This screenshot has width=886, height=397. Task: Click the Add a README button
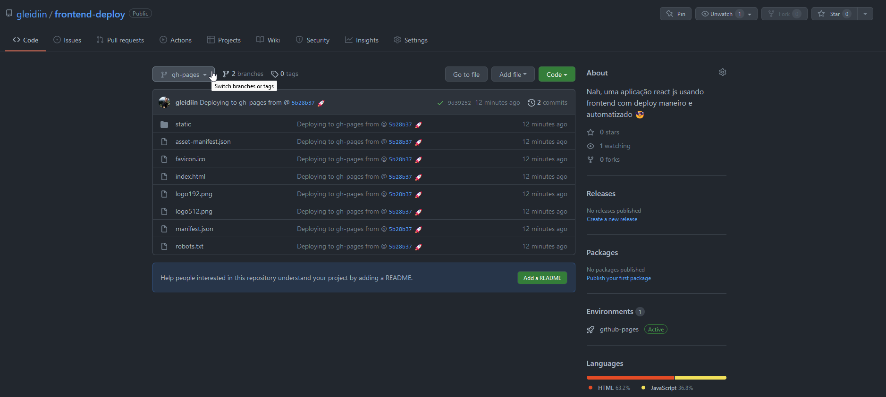[x=542, y=278]
